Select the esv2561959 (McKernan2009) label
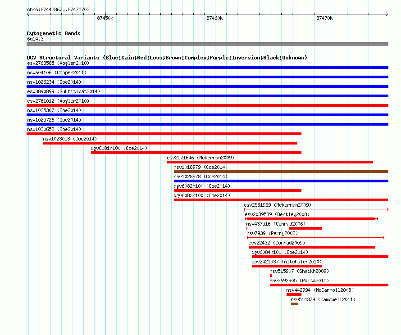 (x=278, y=205)
